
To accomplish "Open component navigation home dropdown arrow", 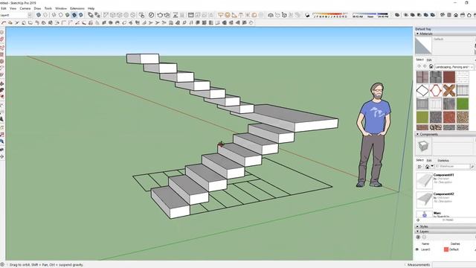I will tap(432, 166).
